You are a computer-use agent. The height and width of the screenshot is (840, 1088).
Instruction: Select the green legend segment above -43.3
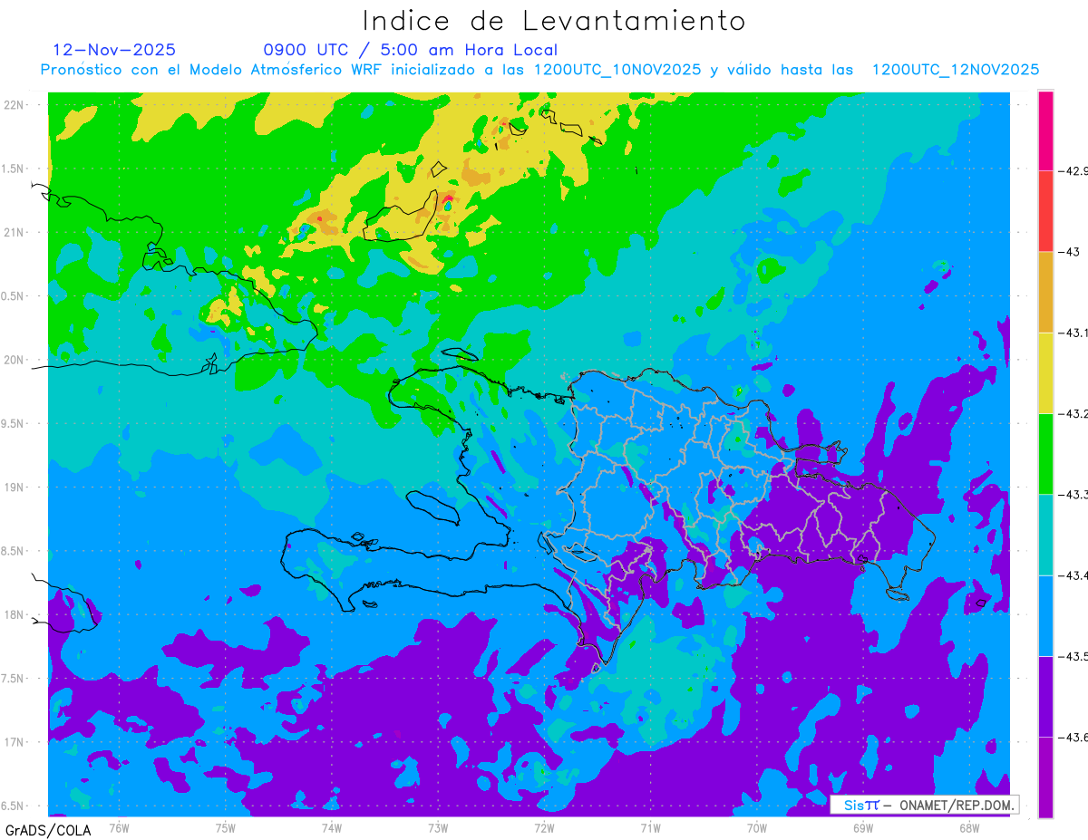click(x=1045, y=453)
